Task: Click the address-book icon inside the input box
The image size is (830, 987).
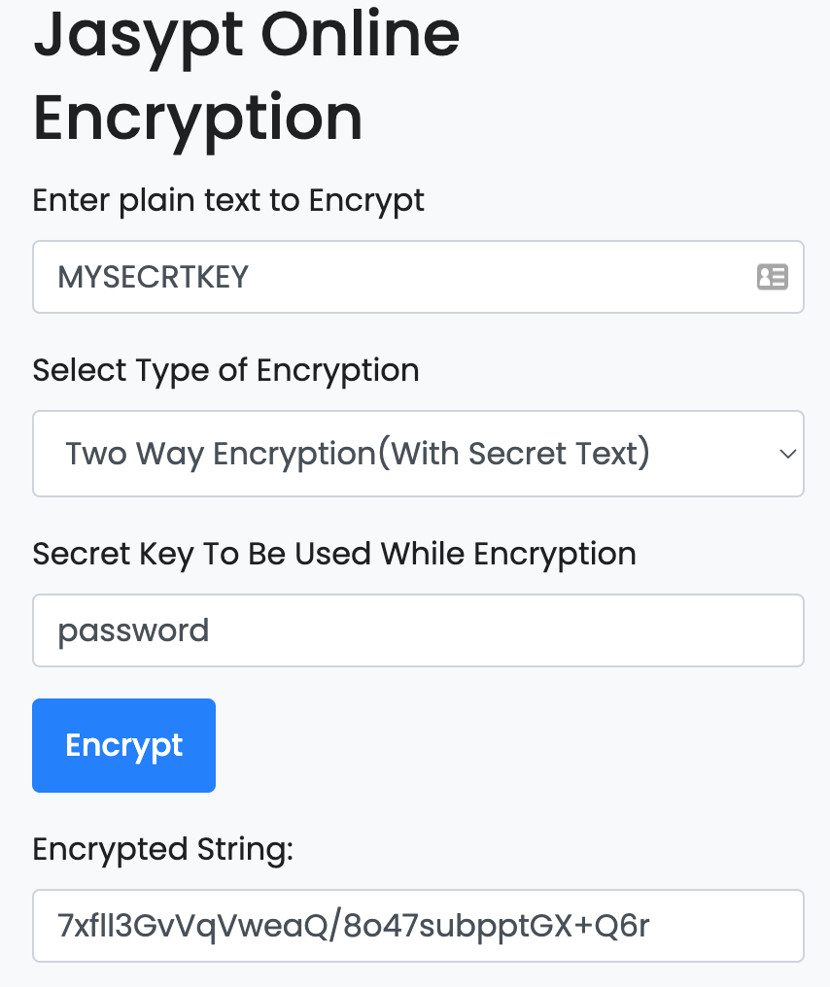Action: pos(772,277)
